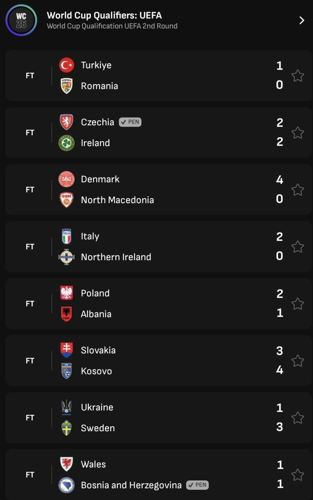Open the WC 26 competition logo
The width and height of the screenshot is (313, 500).
21,20
